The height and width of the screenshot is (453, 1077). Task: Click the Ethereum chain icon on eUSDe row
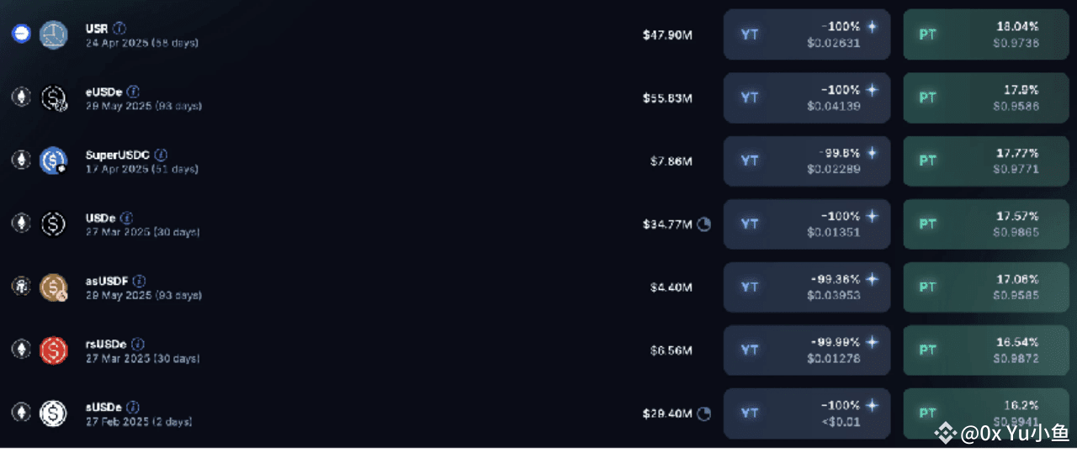[20, 97]
